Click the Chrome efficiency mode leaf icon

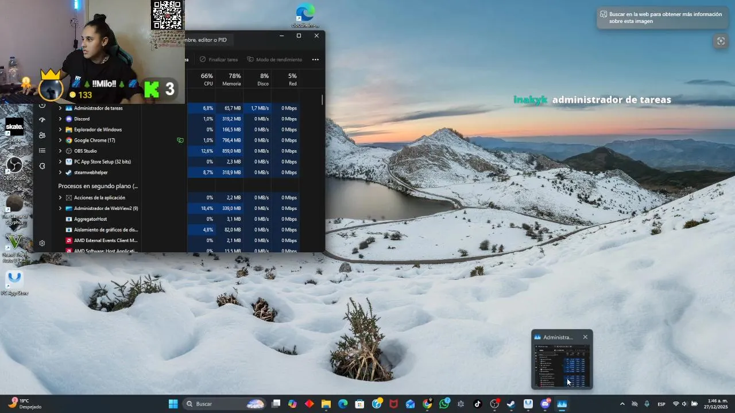click(x=180, y=140)
